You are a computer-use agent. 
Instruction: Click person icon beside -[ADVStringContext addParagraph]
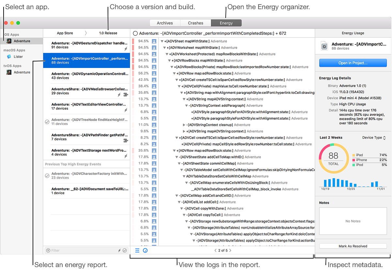pos(154,106)
